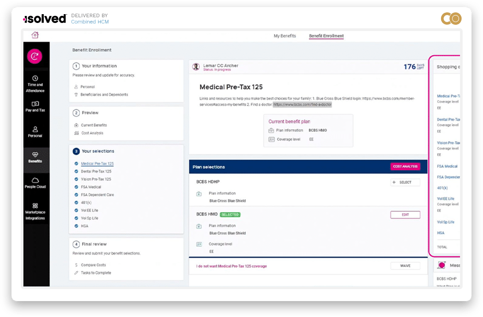Open Cost Analysis under Preview
The image size is (483, 317).
pos(92,133)
